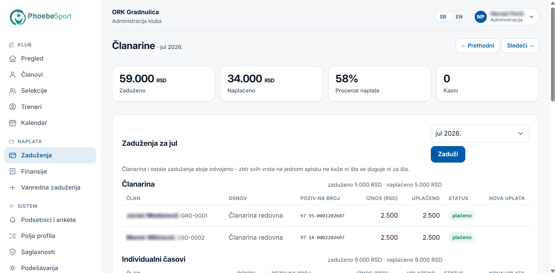Click the Zaduženja sidebar label

coord(37,155)
